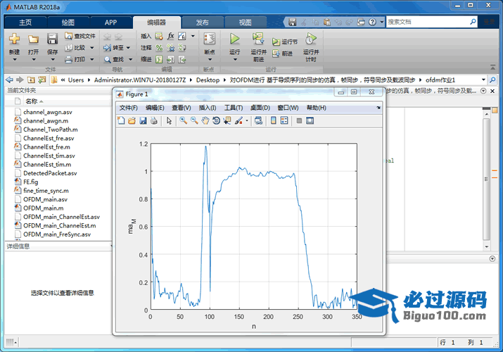
Task: Open the 工具(T) menu in Figure 1
Action: coord(234,108)
